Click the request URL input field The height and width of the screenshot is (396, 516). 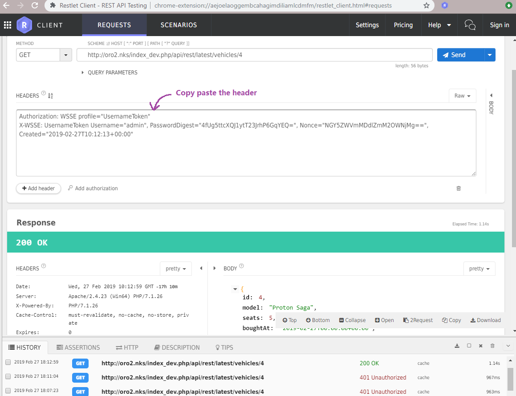click(x=254, y=55)
